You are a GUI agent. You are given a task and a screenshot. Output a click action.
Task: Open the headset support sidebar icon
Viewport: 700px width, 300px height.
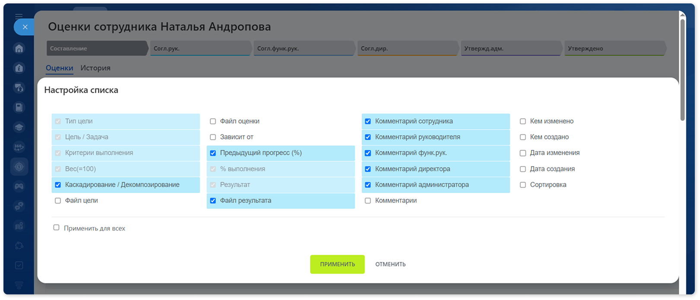coord(19,88)
